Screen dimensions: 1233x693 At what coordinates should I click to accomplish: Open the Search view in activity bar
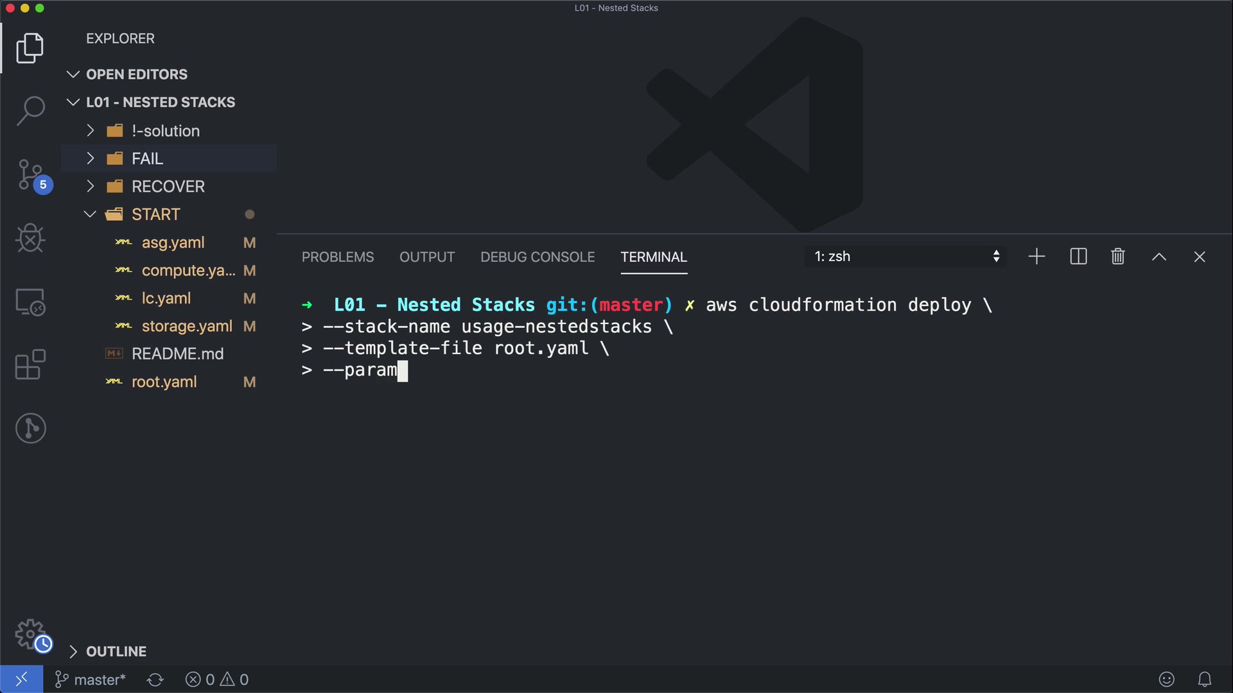coord(30,110)
